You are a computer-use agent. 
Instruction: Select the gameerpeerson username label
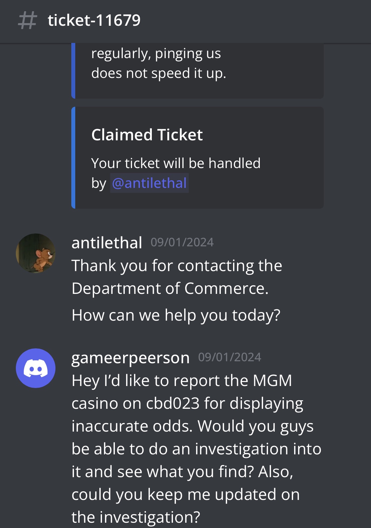pos(131,358)
